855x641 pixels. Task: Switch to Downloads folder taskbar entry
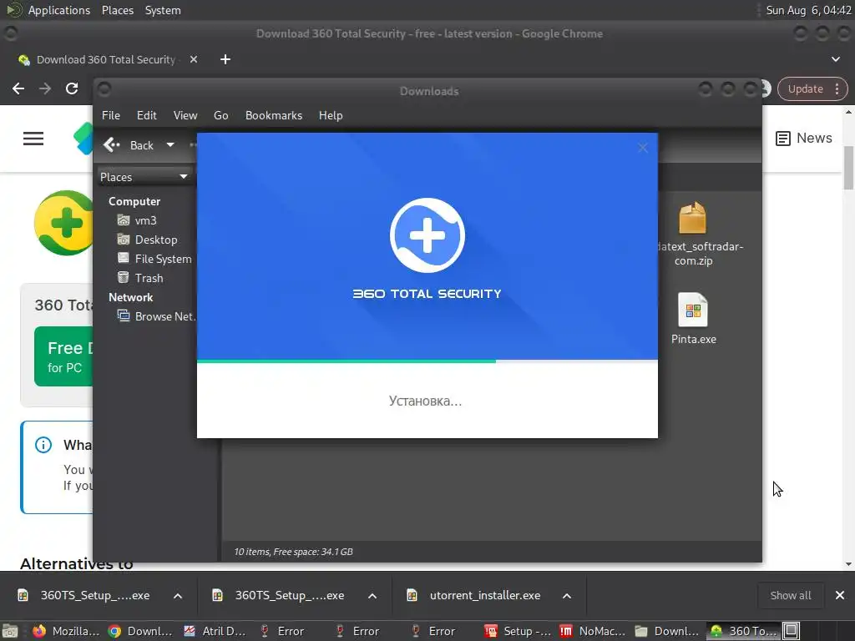tap(667, 631)
